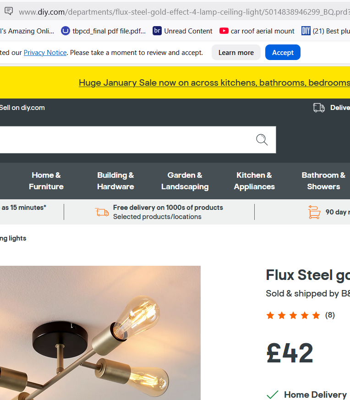The height and width of the screenshot is (400, 350).
Task: Open the Bathroom & Showers menu
Action: tap(323, 181)
